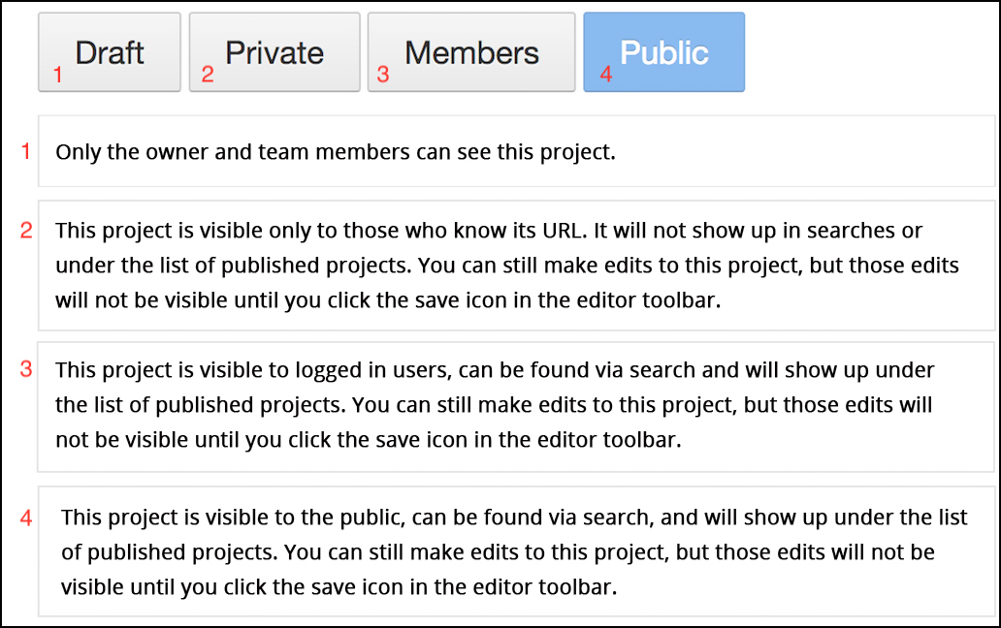Click description about visible to logged in users
Viewport: 1001px width, 628px height.
coord(516,407)
